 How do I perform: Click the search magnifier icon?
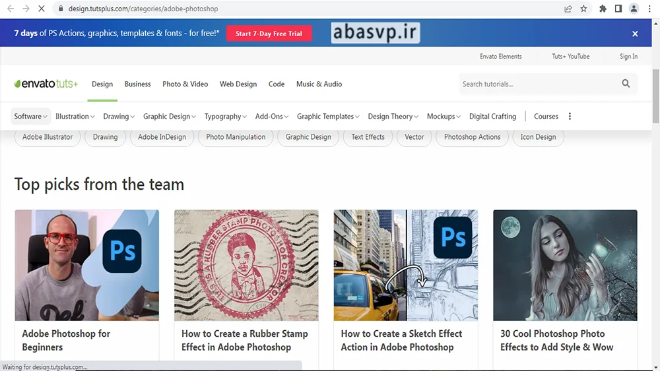(x=626, y=84)
